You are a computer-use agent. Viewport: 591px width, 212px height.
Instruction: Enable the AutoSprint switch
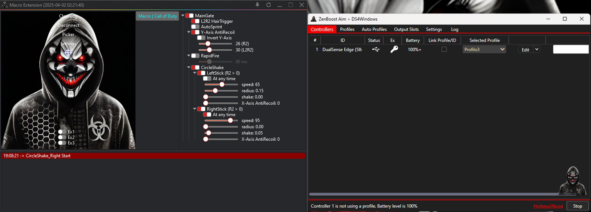(x=196, y=27)
